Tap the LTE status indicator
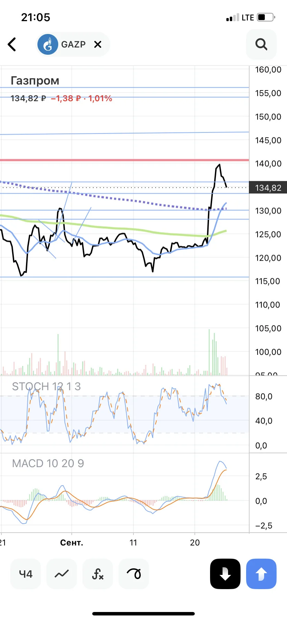The width and height of the screenshot is (287, 621). pyautogui.click(x=248, y=17)
